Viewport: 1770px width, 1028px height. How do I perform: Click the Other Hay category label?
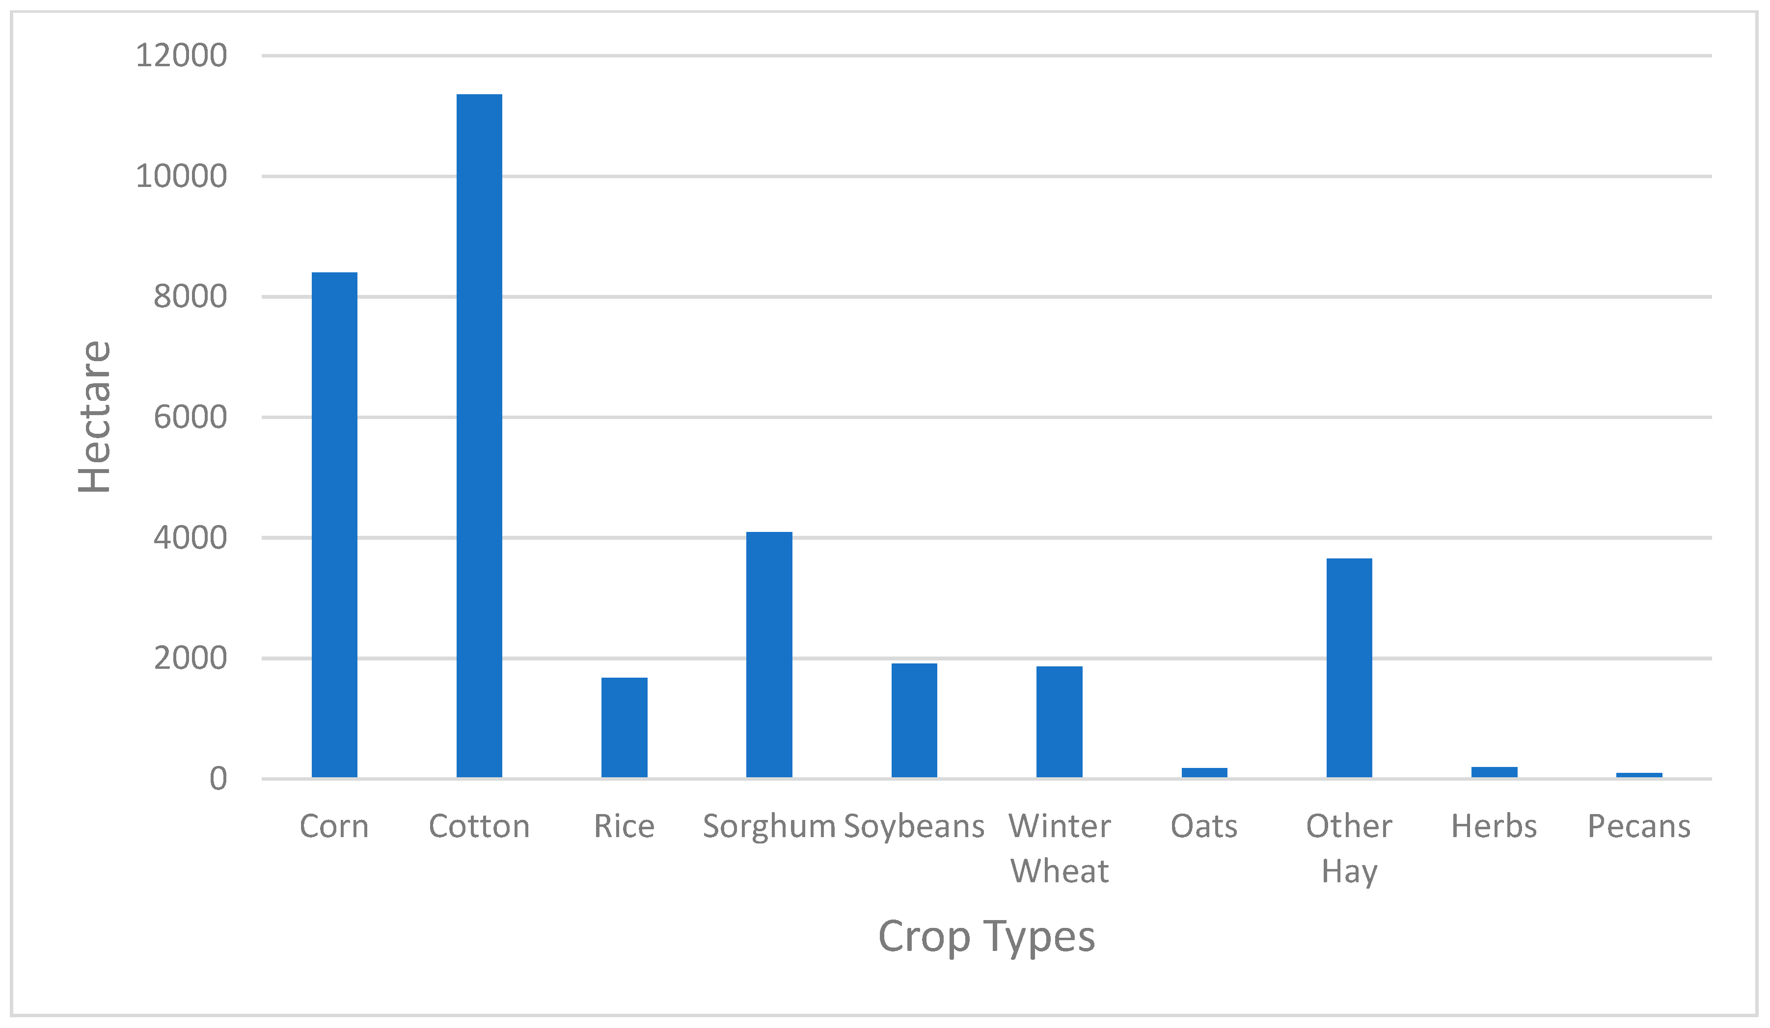[1349, 848]
